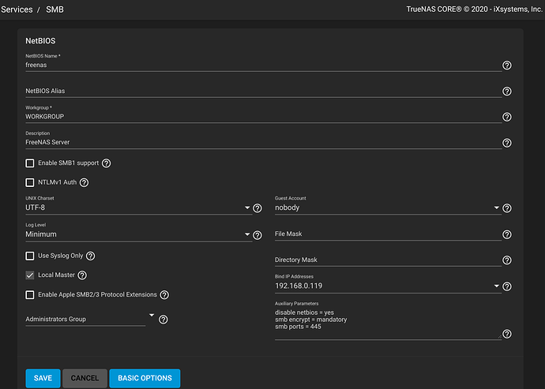545x389 pixels.
Task: Show help for UNIX Charset
Action: (257, 208)
